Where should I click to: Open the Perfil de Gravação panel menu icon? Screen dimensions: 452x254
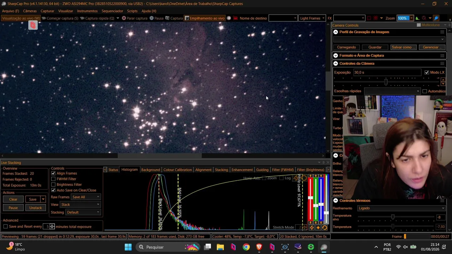click(442, 32)
